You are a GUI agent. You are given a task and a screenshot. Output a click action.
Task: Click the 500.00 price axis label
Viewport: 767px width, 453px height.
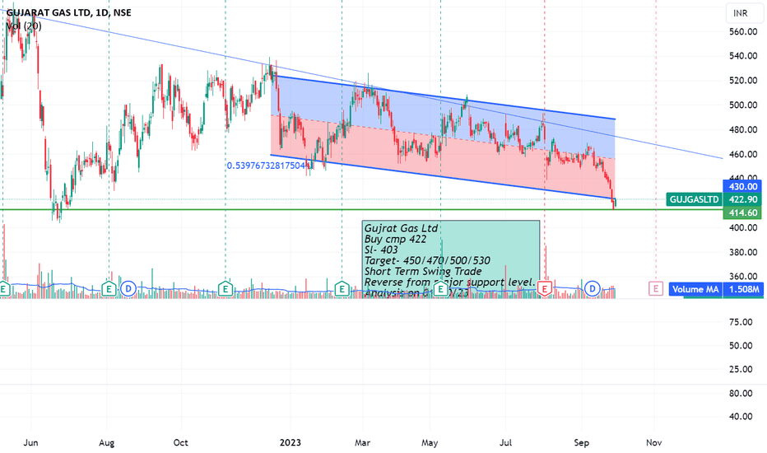point(743,105)
